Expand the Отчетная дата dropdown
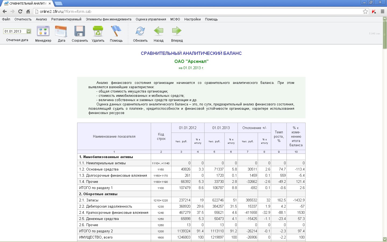The image size is (387, 242). 28,31
